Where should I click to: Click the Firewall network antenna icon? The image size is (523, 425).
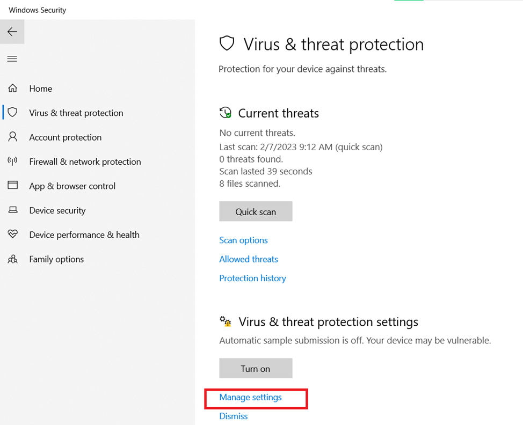12,161
